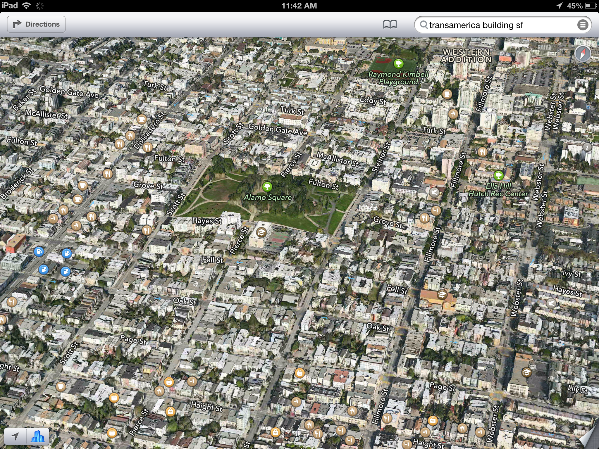The height and width of the screenshot is (449, 599).
Task: Tap the magnifier icon in search bar
Action: click(424, 25)
